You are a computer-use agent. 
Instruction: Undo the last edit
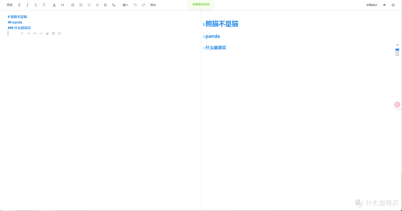[135, 5]
